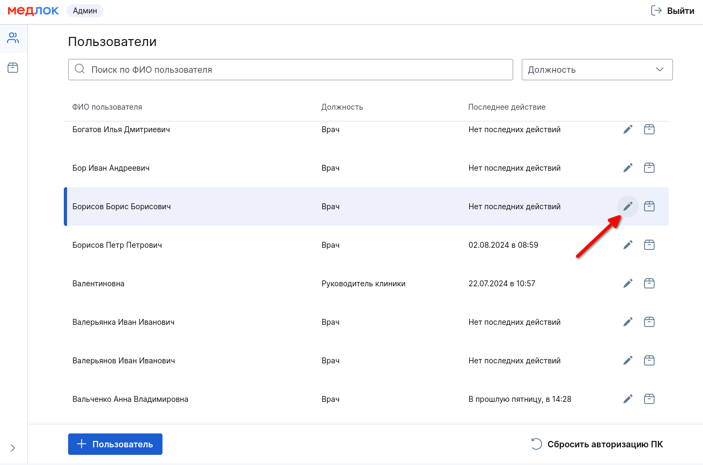Image resolution: width=703 pixels, height=465 pixels.
Task: Archive user Борисов Петр Петрович
Action: point(649,245)
